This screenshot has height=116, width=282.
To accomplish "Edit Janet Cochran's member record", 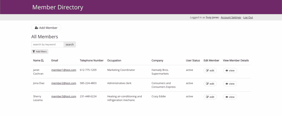I will coord(210,71).
